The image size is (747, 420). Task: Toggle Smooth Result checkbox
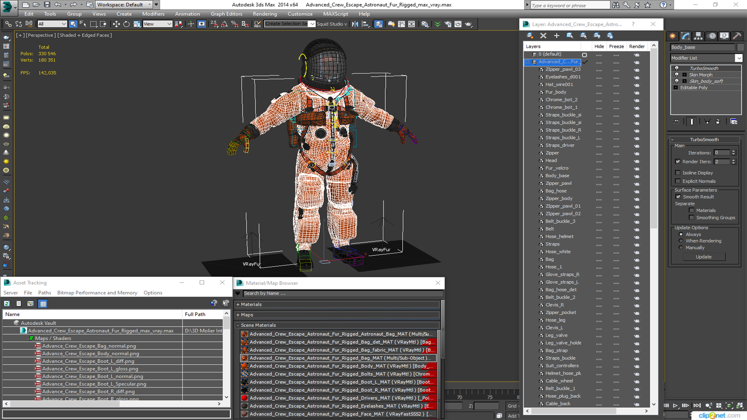(x=678, y=197)
